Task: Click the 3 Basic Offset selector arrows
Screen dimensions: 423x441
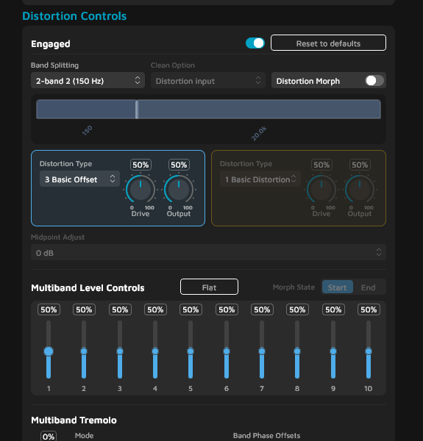Action: (113, 179)
